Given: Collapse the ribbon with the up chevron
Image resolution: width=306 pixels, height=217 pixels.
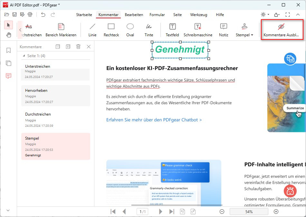Looking at the screenshot, I should click(x=298, y=14).
